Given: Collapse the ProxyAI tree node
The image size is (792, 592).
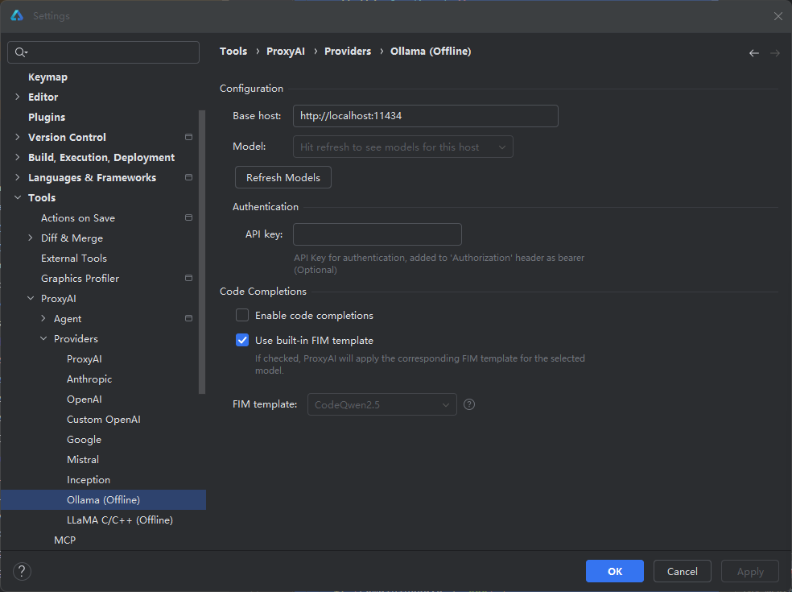Looking at the screenshot, I should [31, 298].
